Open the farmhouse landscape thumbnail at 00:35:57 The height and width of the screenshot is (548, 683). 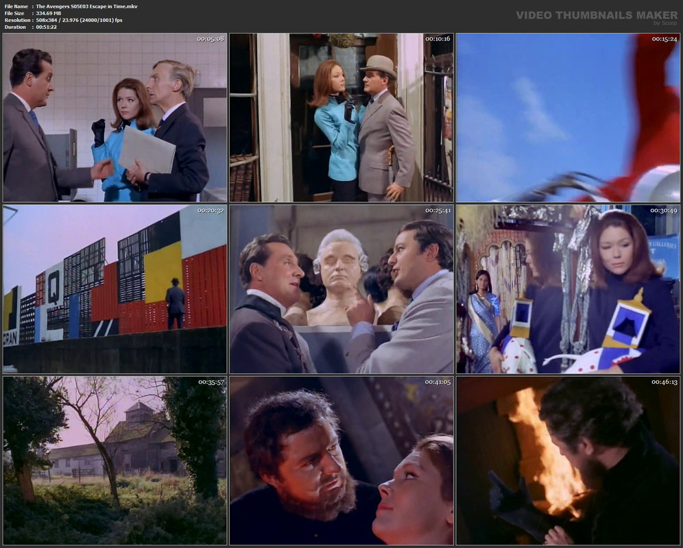115,460
